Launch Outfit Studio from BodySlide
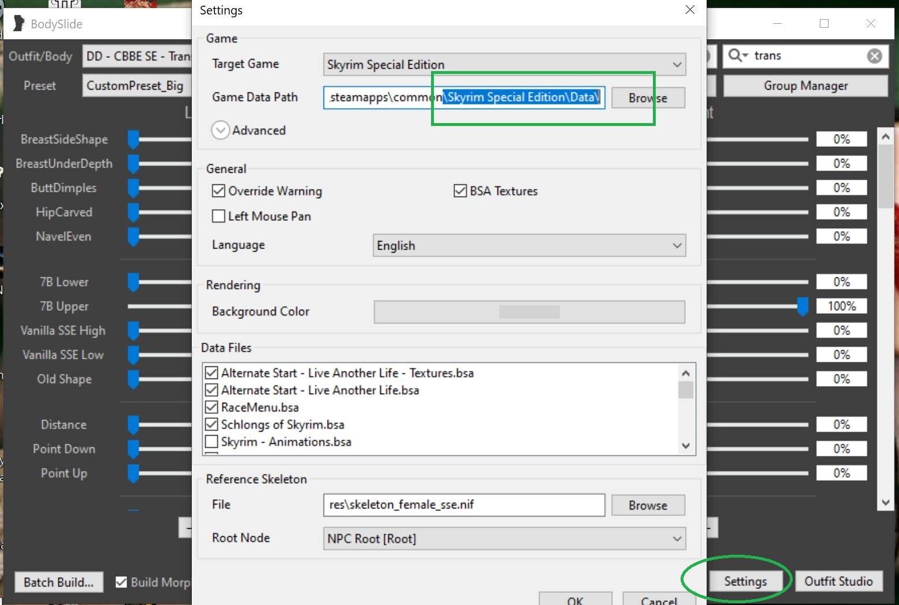 838,581
